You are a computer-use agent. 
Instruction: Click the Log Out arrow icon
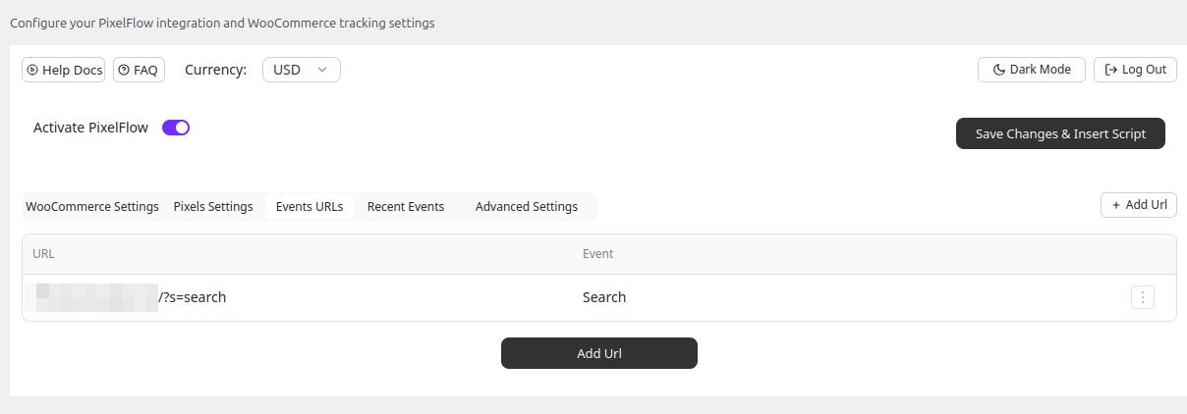(x=1111, y=70)
